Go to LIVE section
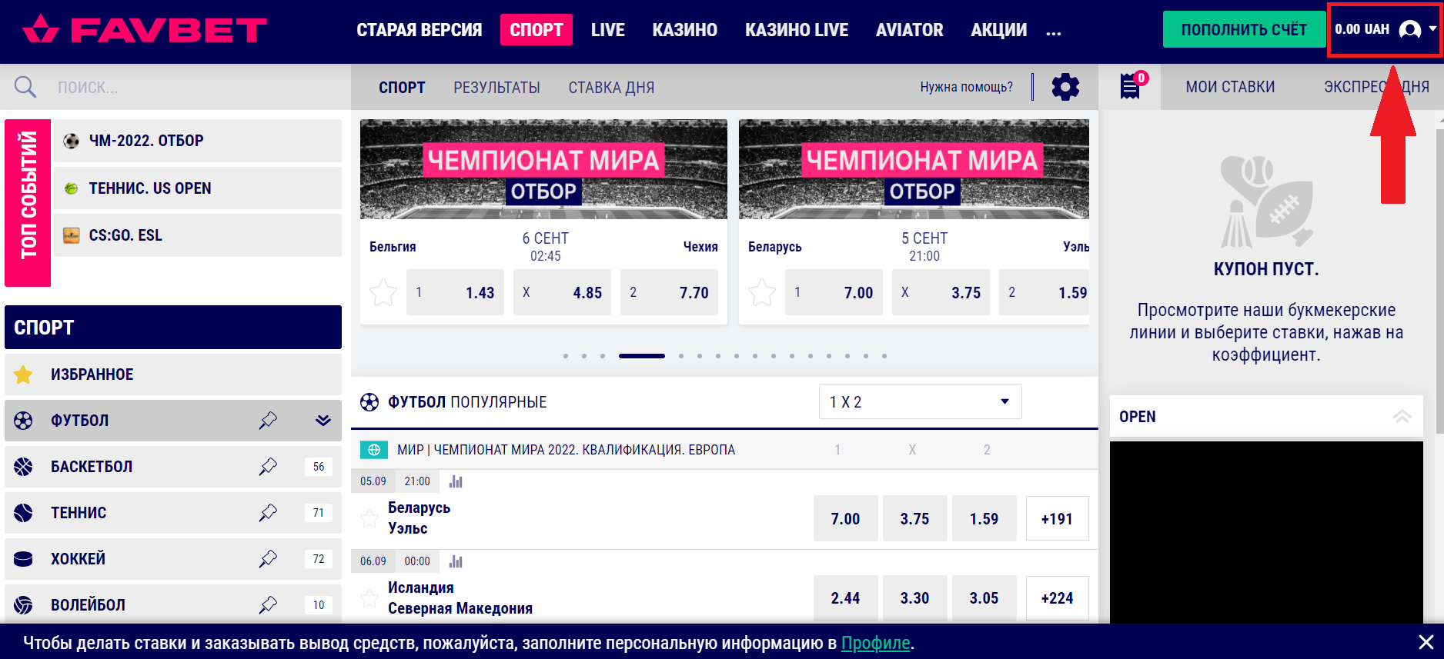Image resolution: width=1444 pixels, height=659 pixels. point(608,30)
